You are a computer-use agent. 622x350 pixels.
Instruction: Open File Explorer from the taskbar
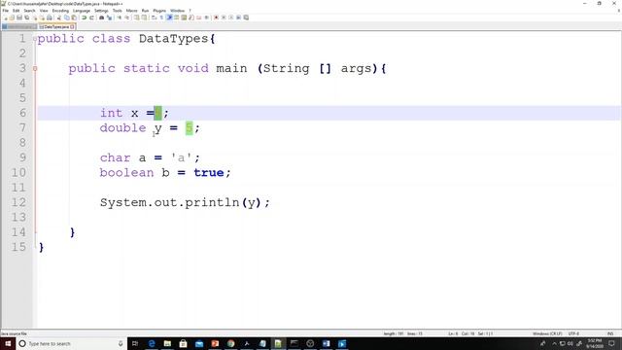point(167,343)
